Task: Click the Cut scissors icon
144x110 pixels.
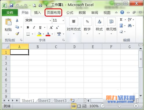Action: pyautogui.click(x=17, y=20)
